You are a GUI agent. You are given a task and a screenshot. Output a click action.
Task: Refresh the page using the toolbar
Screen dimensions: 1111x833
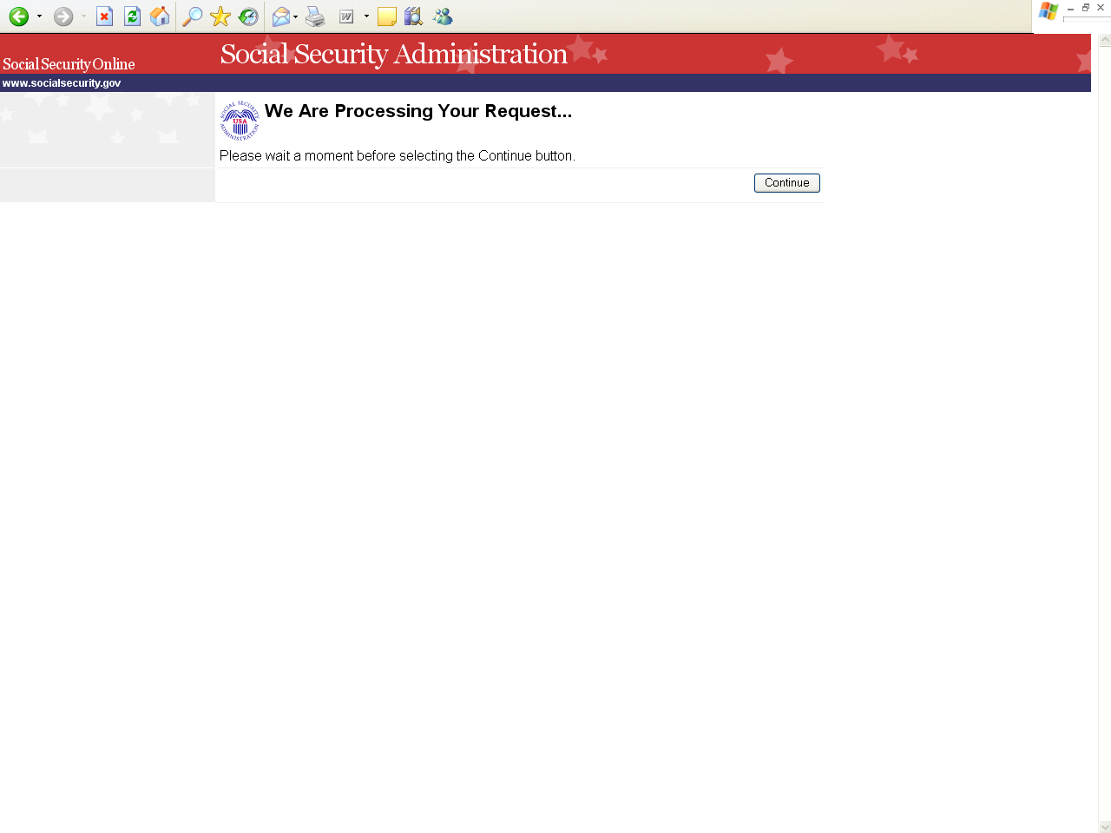point(133,16)
